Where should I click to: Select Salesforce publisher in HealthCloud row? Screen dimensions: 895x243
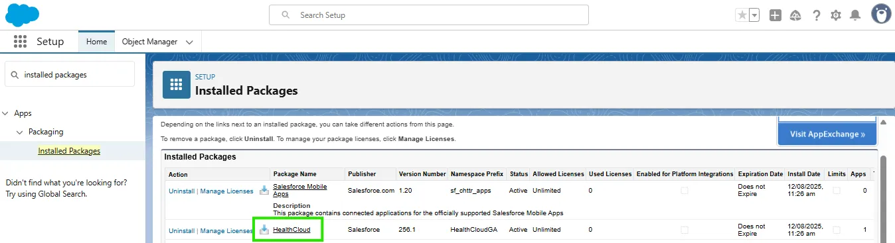click(364, 230)
